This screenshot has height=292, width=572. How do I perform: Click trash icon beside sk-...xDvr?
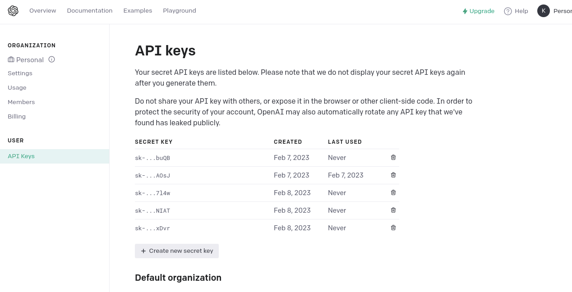pyautogui.click(x=393, y=228)
